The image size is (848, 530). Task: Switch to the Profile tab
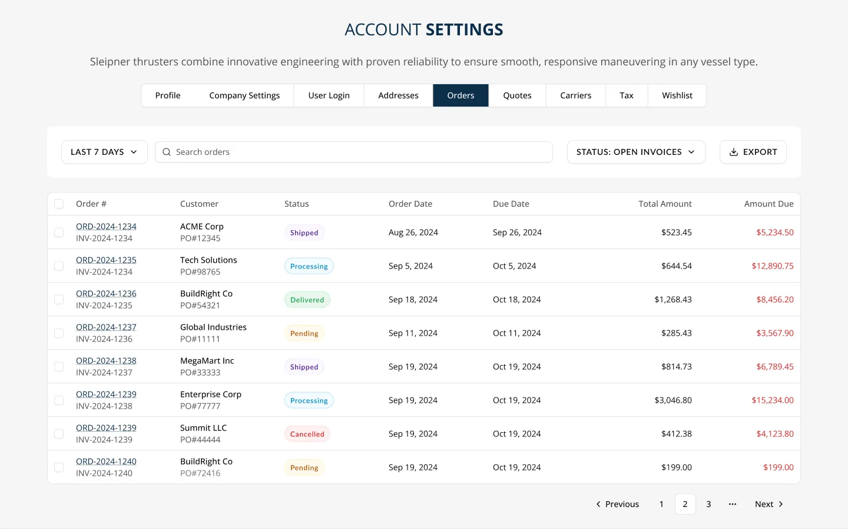coord(168,95)
